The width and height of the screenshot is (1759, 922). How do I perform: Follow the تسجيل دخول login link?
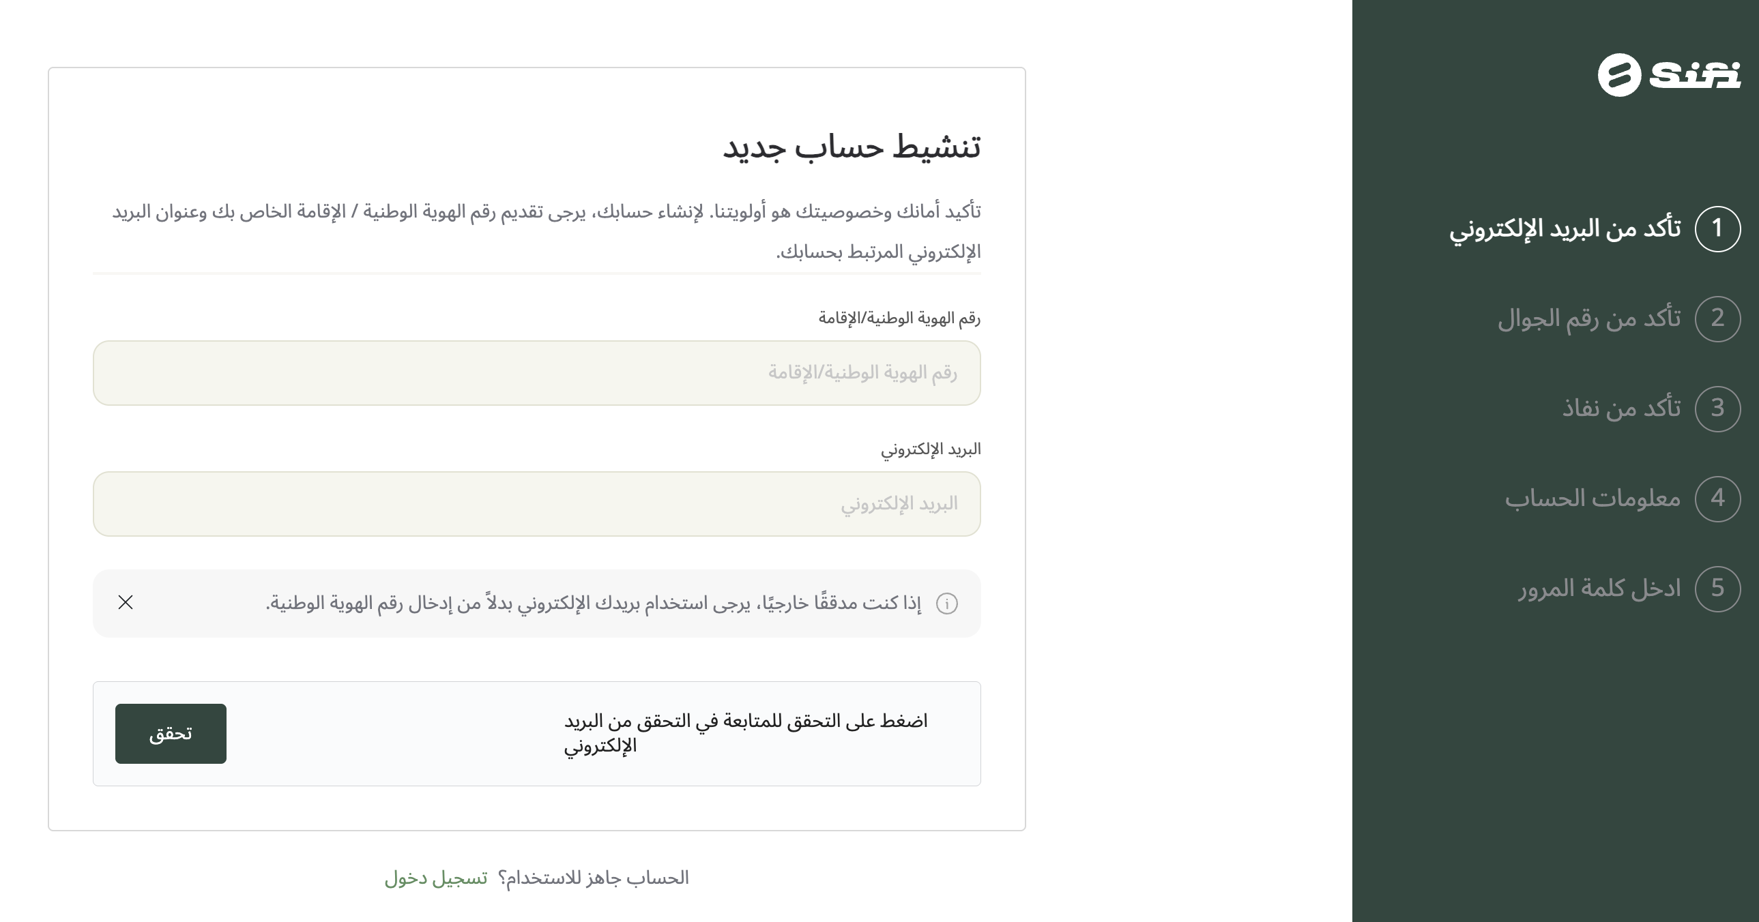pyautogui.click(x=436, y=878)
